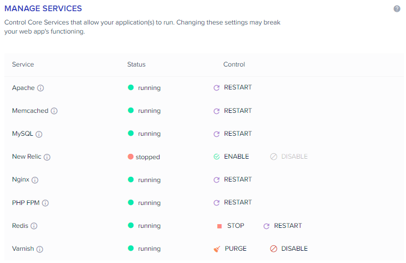Image resolution: width=406 pixels, height=263 pixels.
Task: Click the Nginx info icon
Action: [35, 180]
